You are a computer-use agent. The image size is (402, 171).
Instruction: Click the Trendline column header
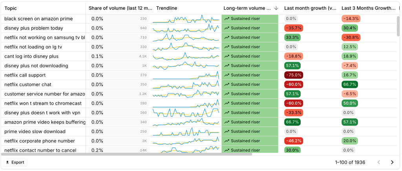click(x=166, y=8)
